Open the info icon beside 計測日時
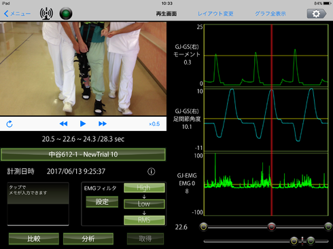Image resolution: width=333 pixels, height=249 pixels. [152, 172]
